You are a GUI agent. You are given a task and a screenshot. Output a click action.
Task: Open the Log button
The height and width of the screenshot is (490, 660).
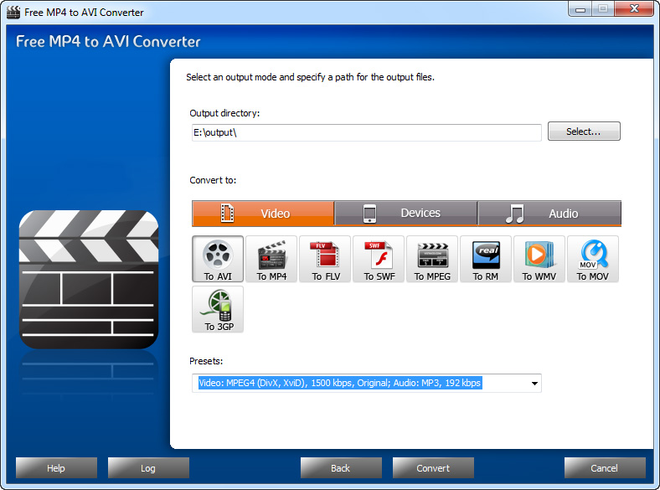click(x=148, y=468)
